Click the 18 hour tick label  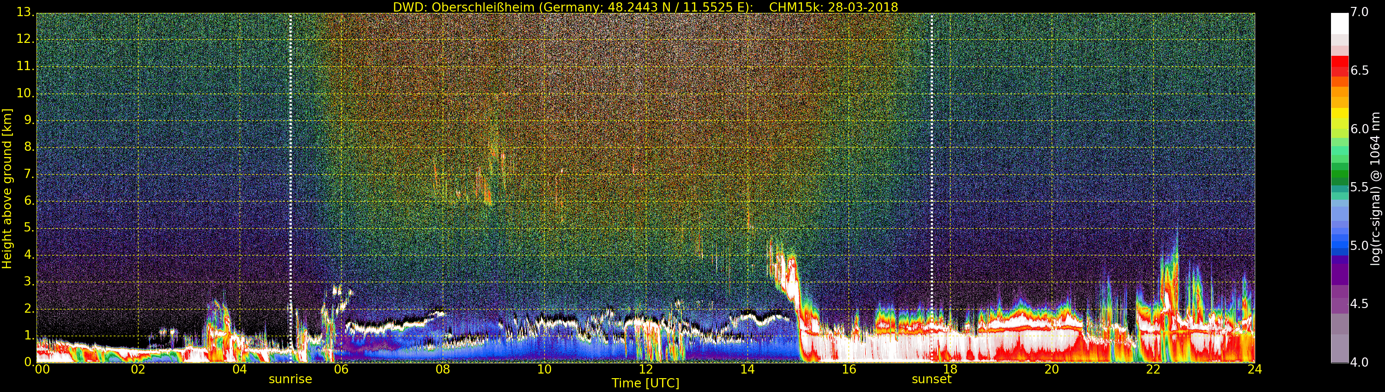pyautogui.click(x=950, y=369)
